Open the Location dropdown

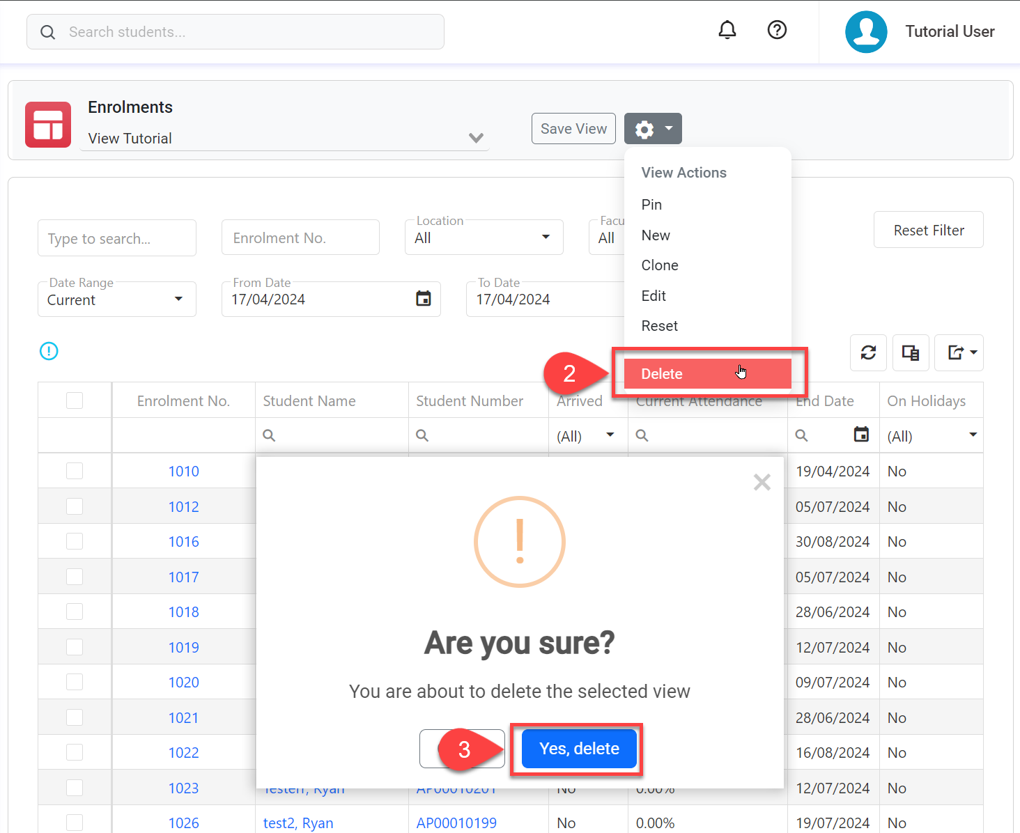[x=484, y=238]
